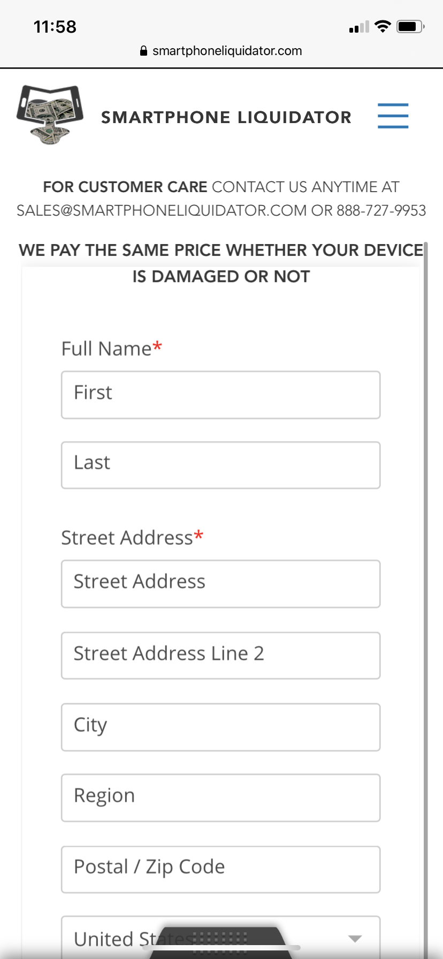Focus the Region text field

tap(220, 798)
